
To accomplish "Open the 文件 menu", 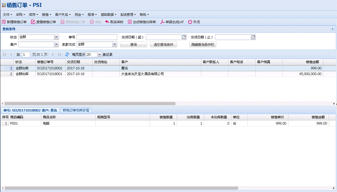I will click(8, 14).
